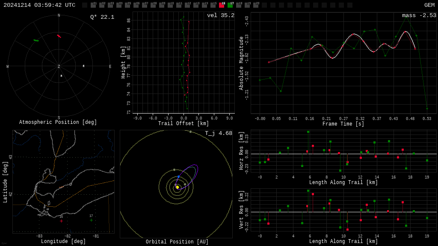
Task: Click the Longitude [deg] axis title
Action: pos(63,241)
